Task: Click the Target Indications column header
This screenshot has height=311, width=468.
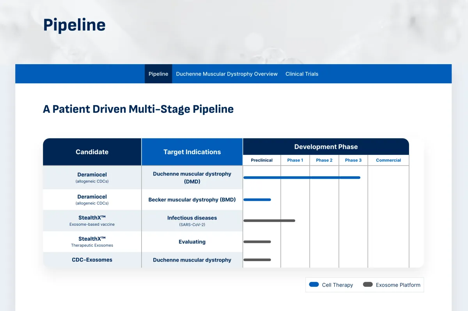Action: click(x=192, y=152)
